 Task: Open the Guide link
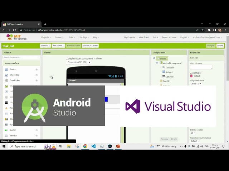point(156,37)
